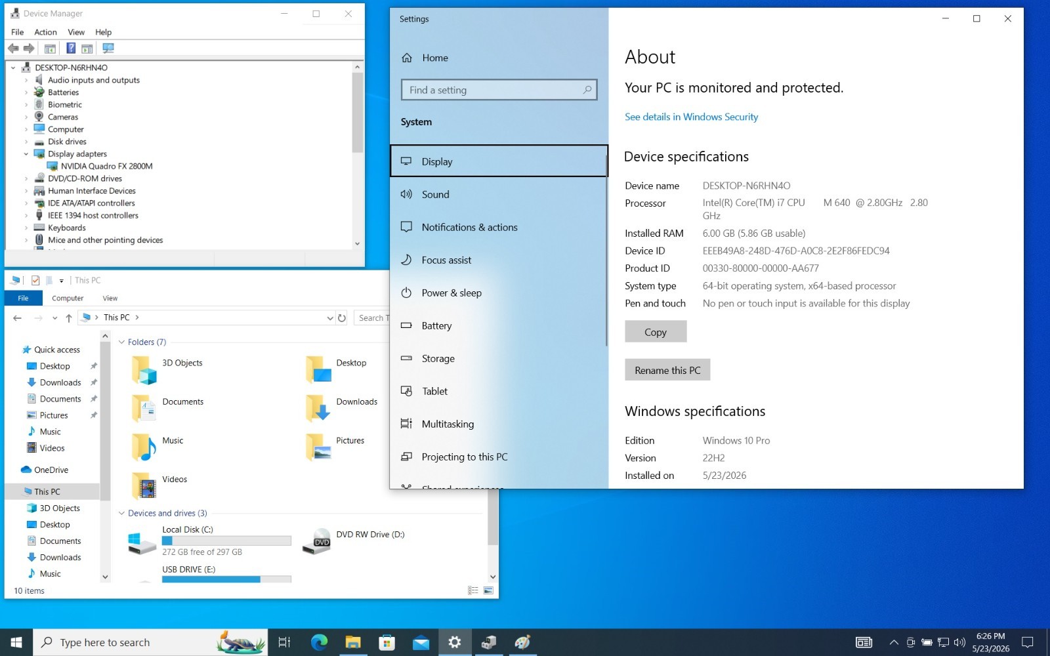The width and height of the screenshot is (1050, 656).
Task: Click the Help icon in Device Manager toolbar
Action: [x=71, y=49]
